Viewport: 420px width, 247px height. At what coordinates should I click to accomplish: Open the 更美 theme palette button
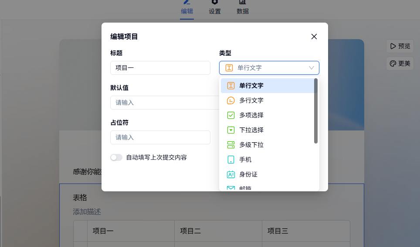pos(400,63)
